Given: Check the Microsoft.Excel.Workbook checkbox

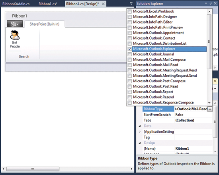Looking at the screenshot, I should click(x=130, y=11).
